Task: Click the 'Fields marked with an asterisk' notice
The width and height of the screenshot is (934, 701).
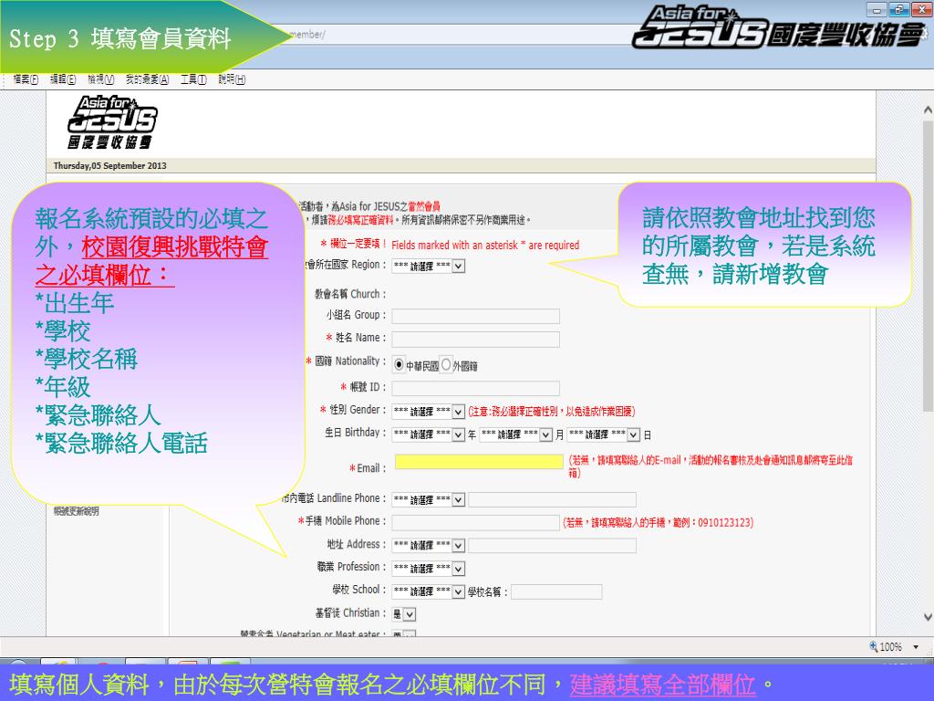Action: pyautogui.click(x=485, y=245)
